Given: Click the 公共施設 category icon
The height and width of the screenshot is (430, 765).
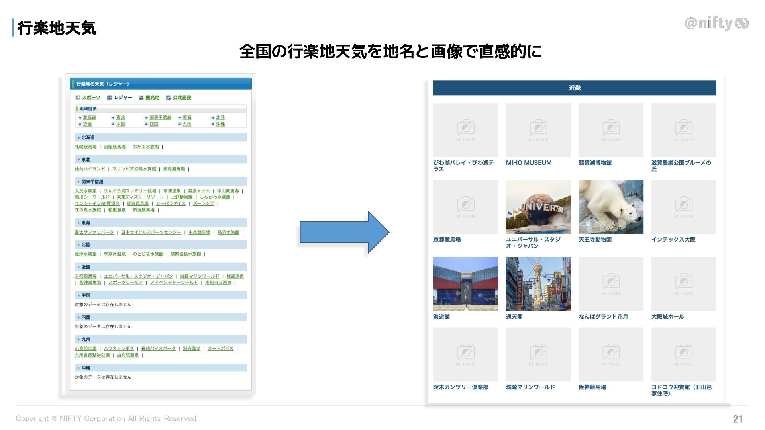Looking at the screenshot, I should click(x=169, y=98).
